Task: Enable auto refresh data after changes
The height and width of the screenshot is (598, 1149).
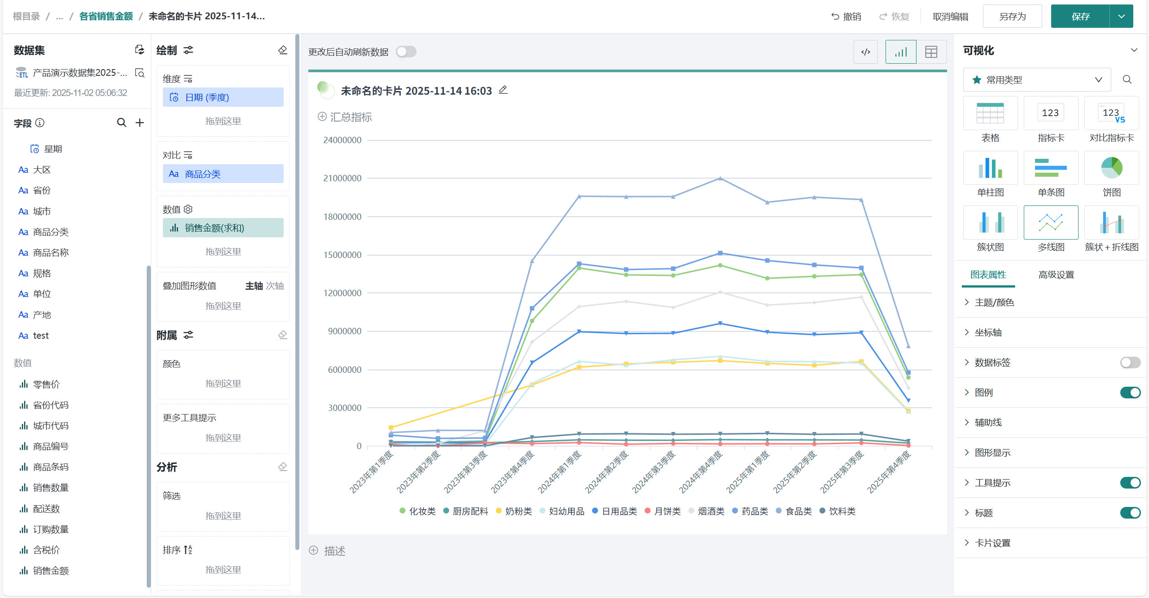Action: [406, 52]
